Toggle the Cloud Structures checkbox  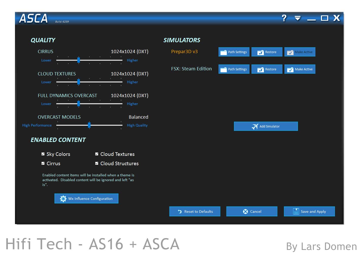tap(97, 163)
